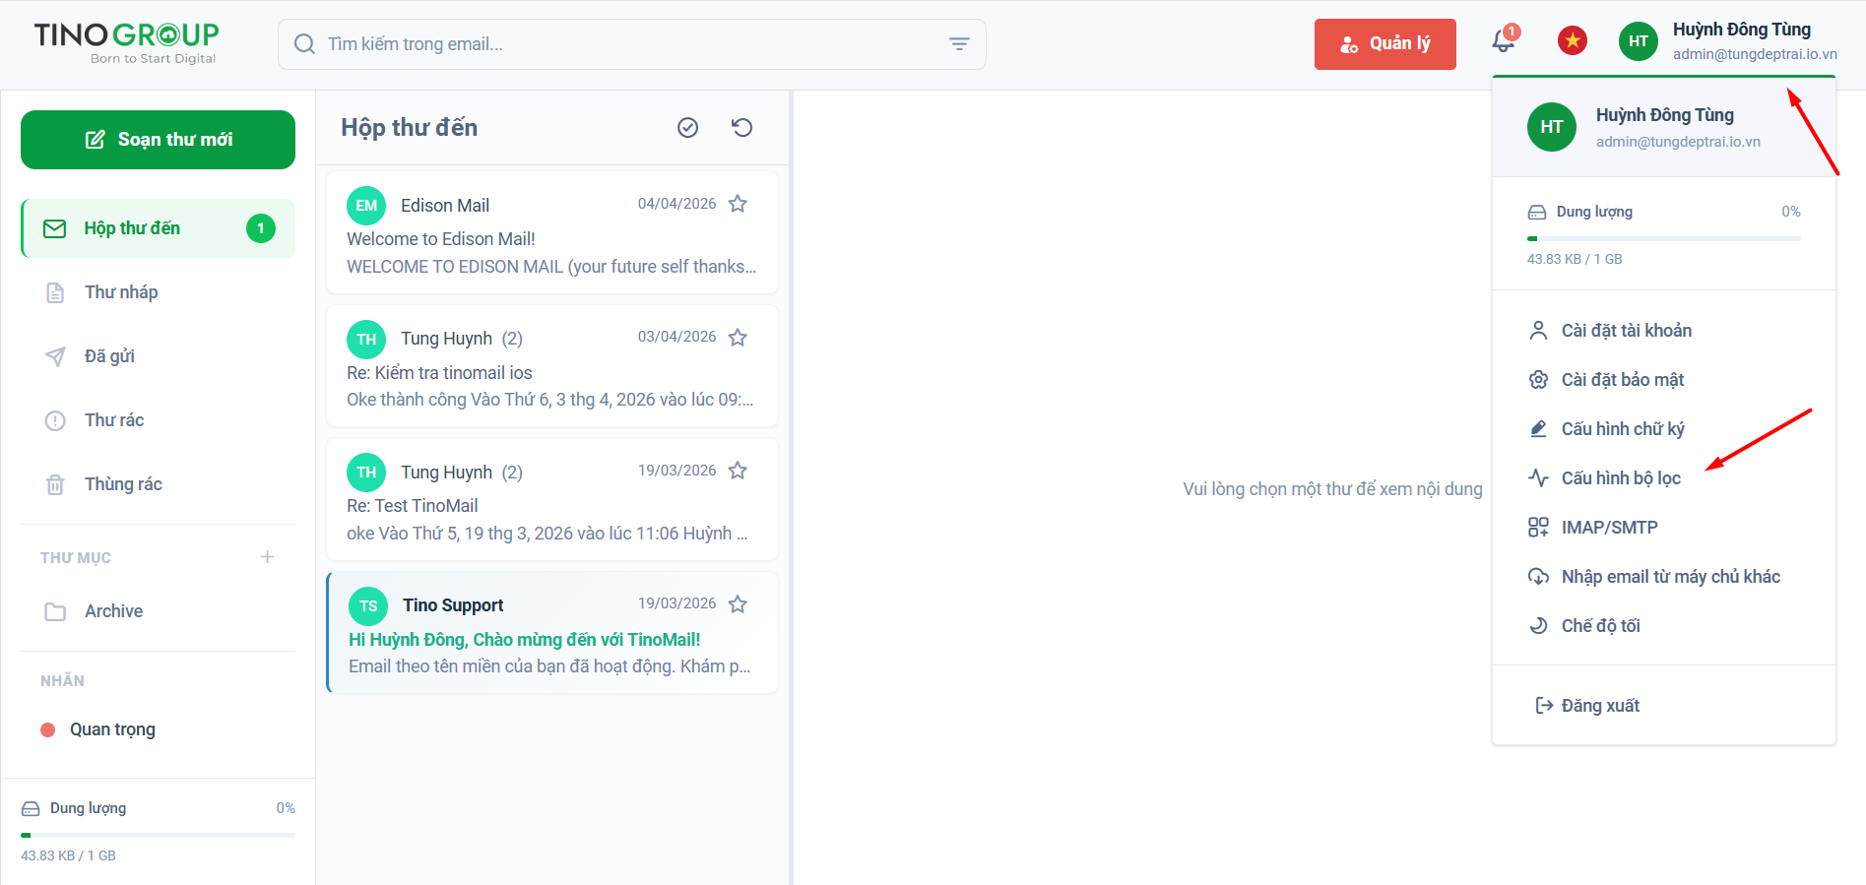The height and width of the screenshot is (885, 1866).
Task: Click the notification bell icon
Action: pyautogui.click(x=1504, y=40)
